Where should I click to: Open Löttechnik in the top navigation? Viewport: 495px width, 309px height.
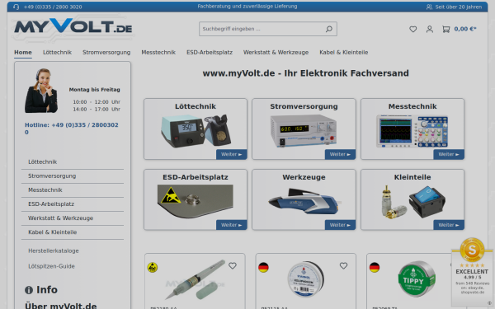pos(57,53)
